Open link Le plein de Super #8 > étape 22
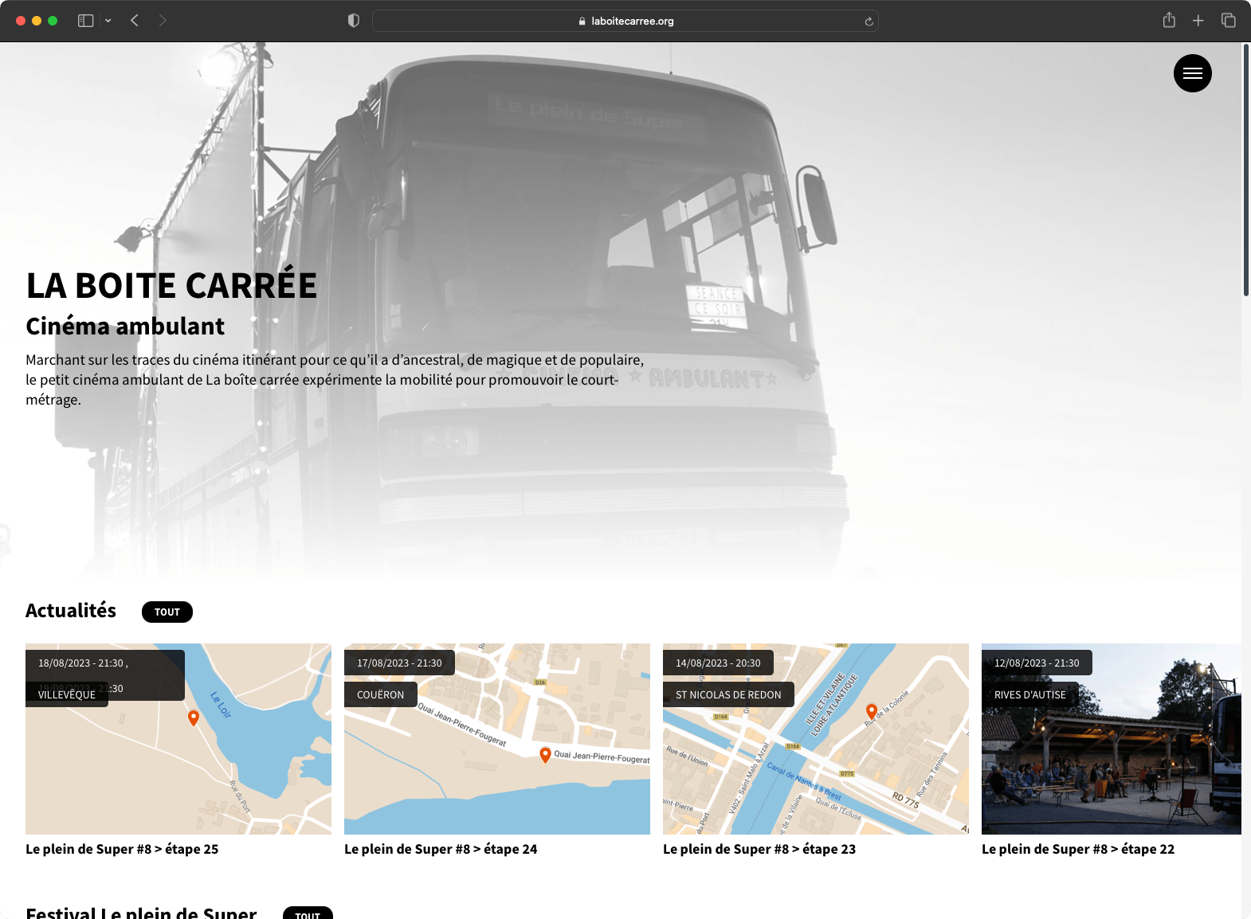The image size is (1251, 919). pyautogui.click(x=1078, y=849)
